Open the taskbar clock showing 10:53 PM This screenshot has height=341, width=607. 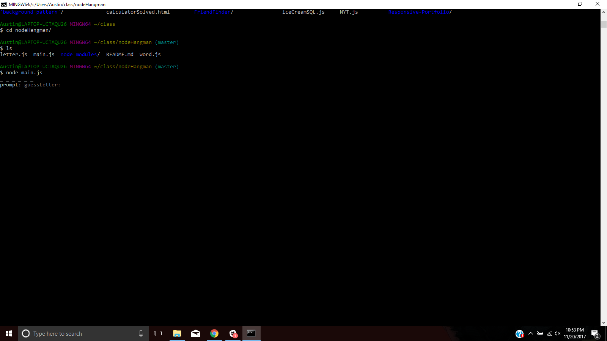pos(575,333)
